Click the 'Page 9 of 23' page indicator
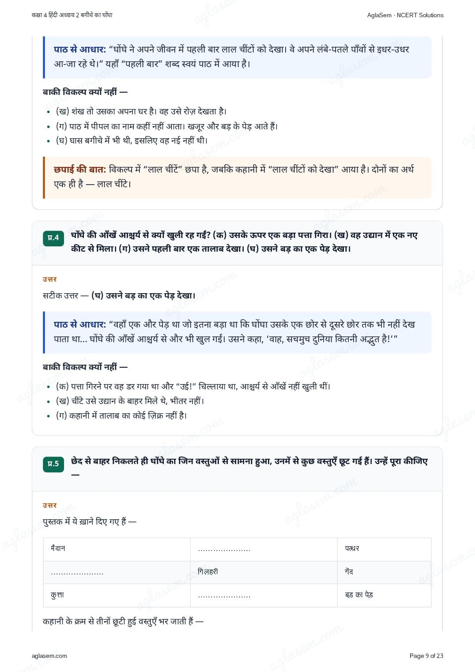Screen dimensions: 475x672 click(x=426, y=656)
